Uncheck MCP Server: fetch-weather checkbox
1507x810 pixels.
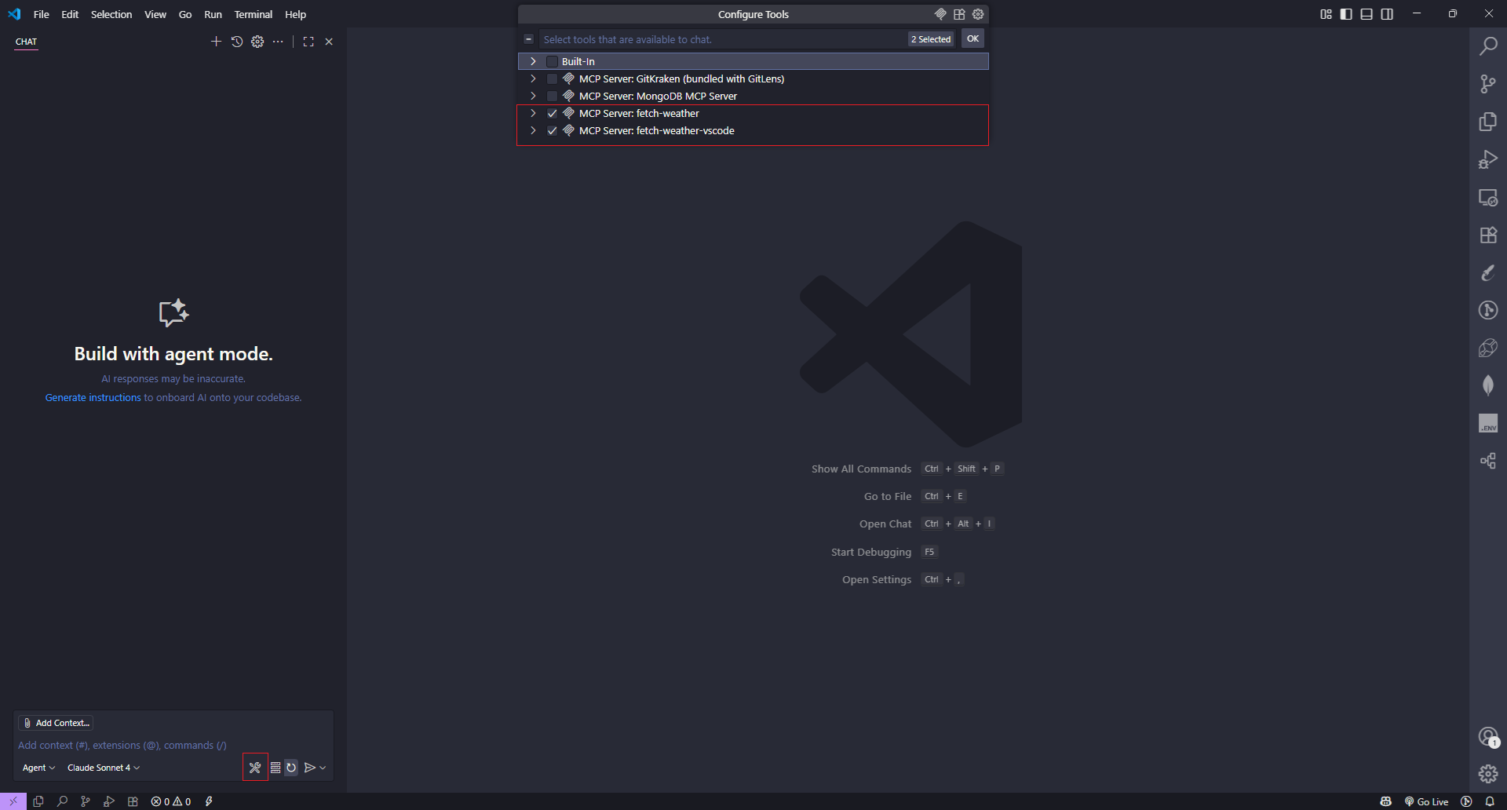552,113
